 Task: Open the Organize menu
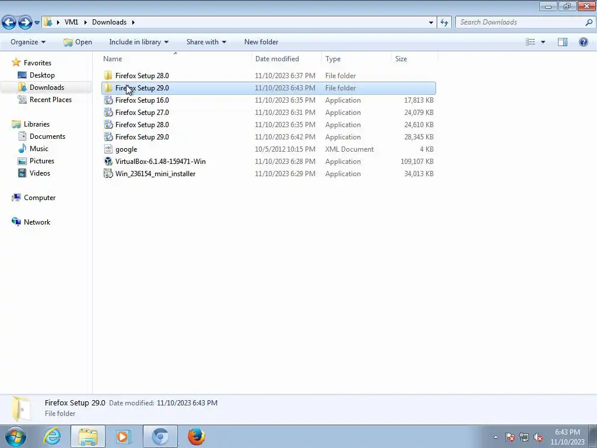point(28,42)
